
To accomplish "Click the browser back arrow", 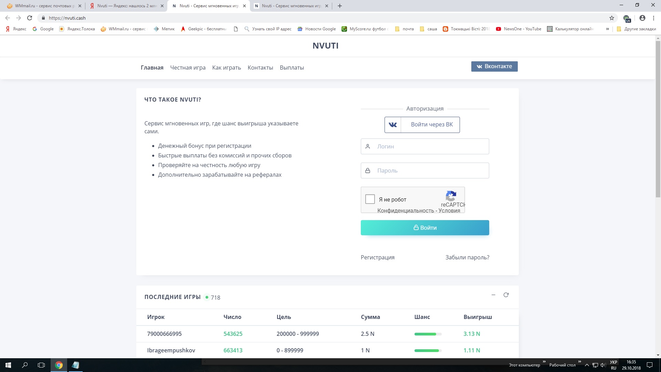I will click(x=8, y=18).
